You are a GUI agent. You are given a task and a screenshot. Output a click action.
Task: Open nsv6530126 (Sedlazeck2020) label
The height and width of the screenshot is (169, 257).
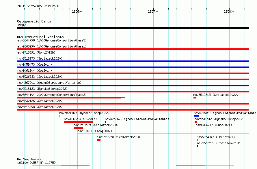(x=40, y=101)
